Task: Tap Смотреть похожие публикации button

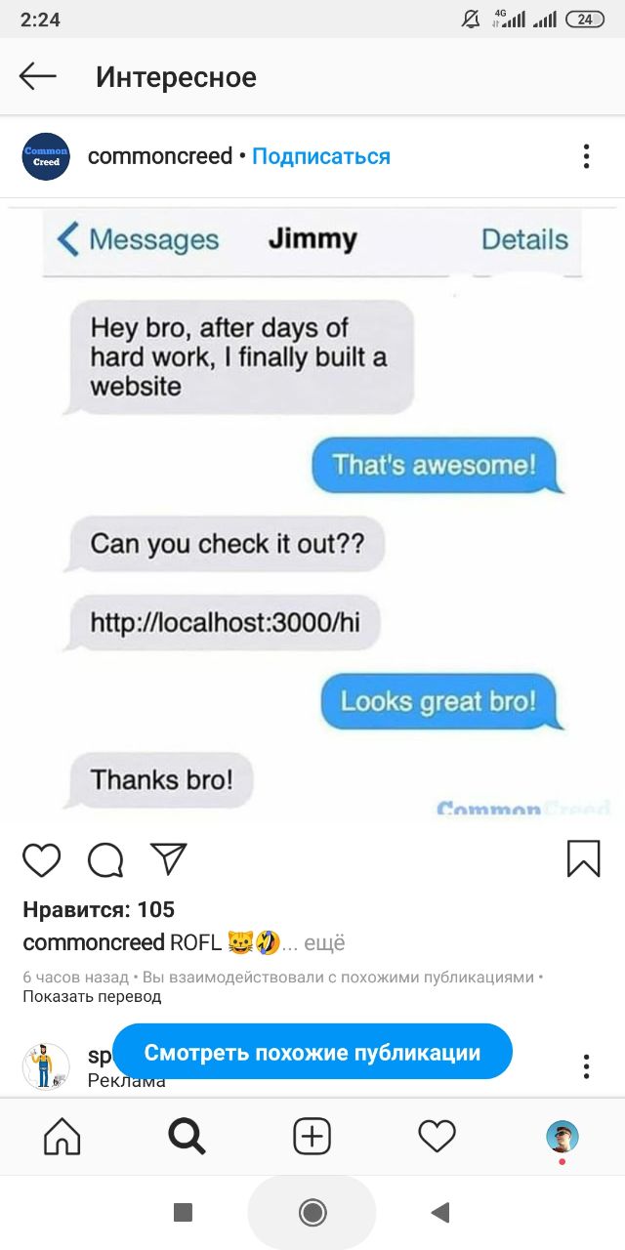Action: [312, 1052]
